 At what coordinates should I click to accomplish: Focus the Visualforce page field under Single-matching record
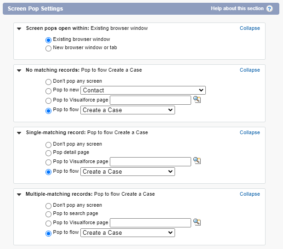coord(150,162)
